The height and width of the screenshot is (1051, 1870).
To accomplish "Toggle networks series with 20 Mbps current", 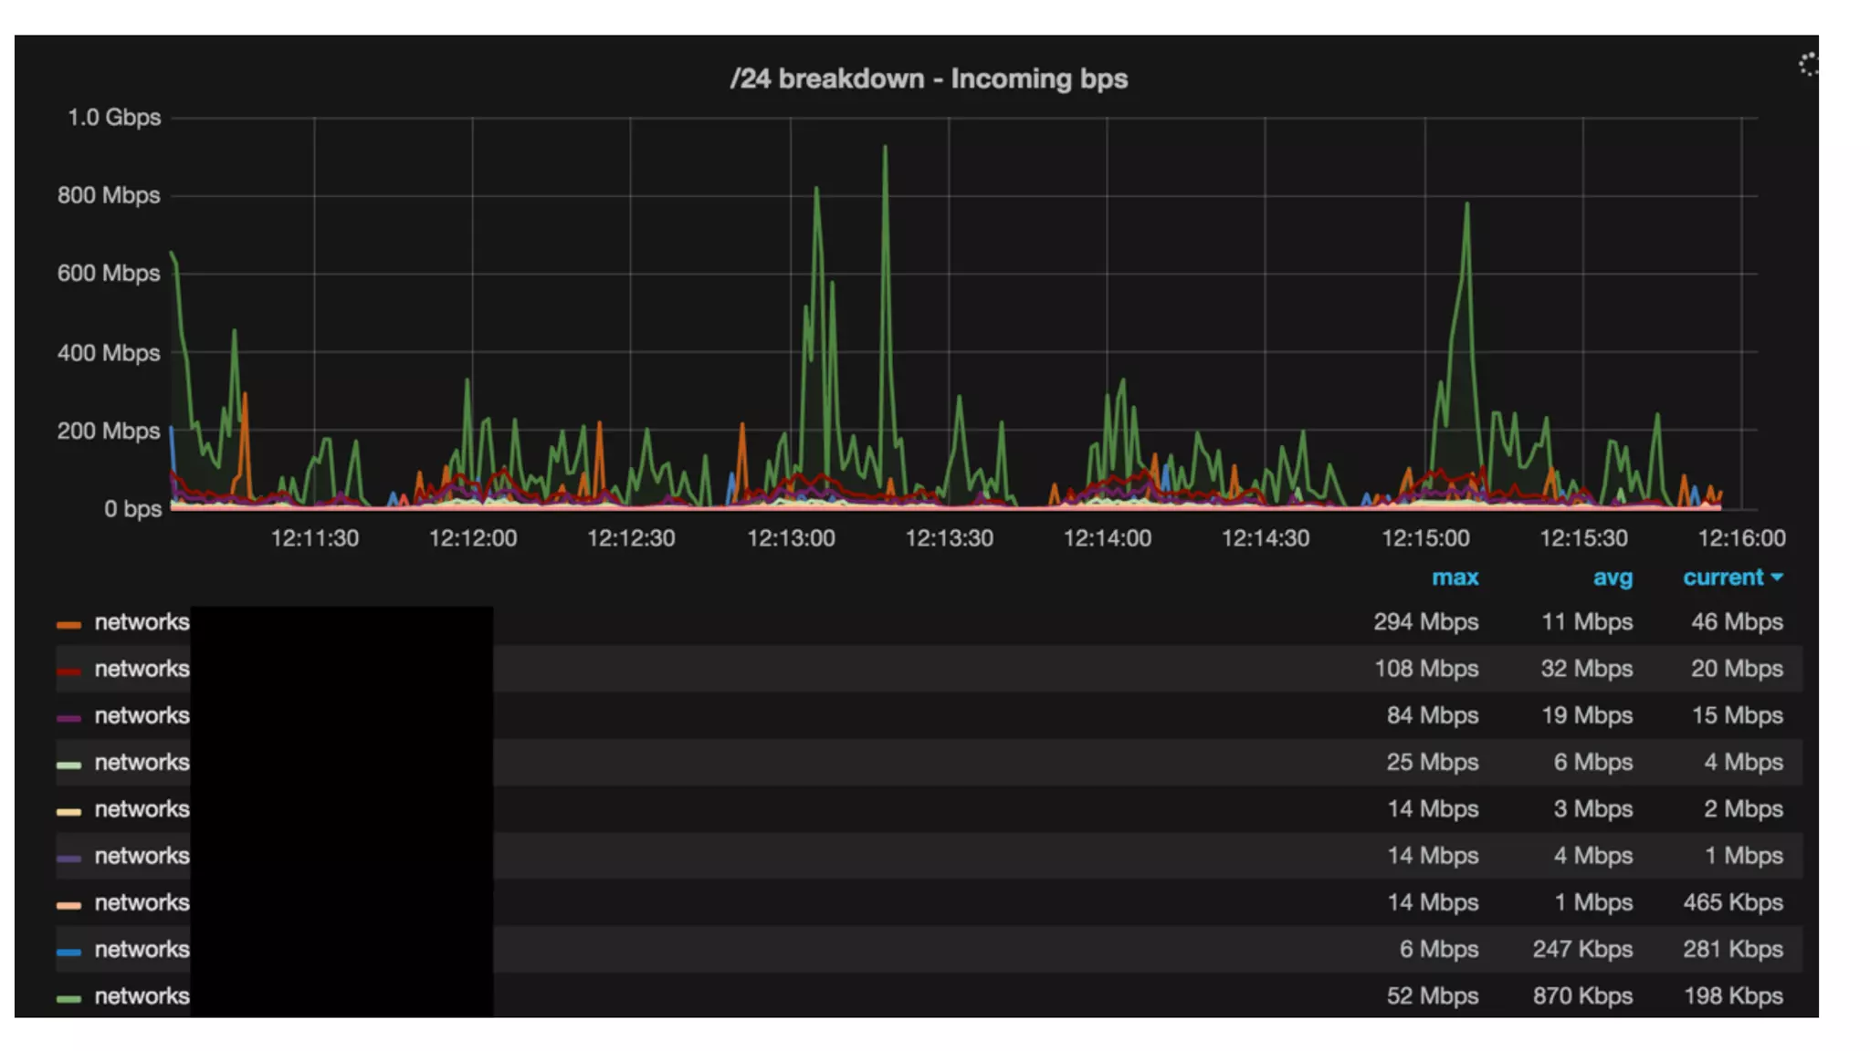I will click(142, 669).
